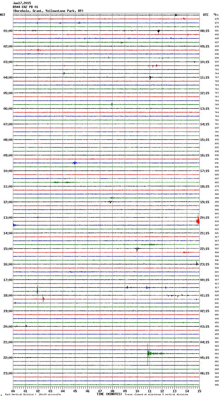The height and width of the screenshot is (398, 220).
Task: Click the DC offset value 681
Action: pos(217,31)
